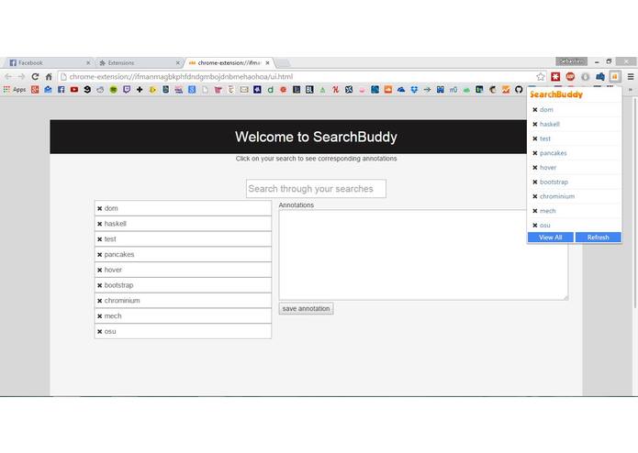Open the Facebook bookmark icon
This screenshot has height=453, width=638.
pos(61,90)
